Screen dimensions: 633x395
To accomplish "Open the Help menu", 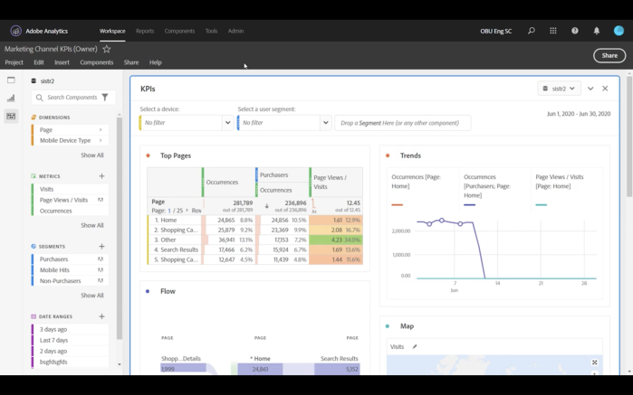I will 156,62.
